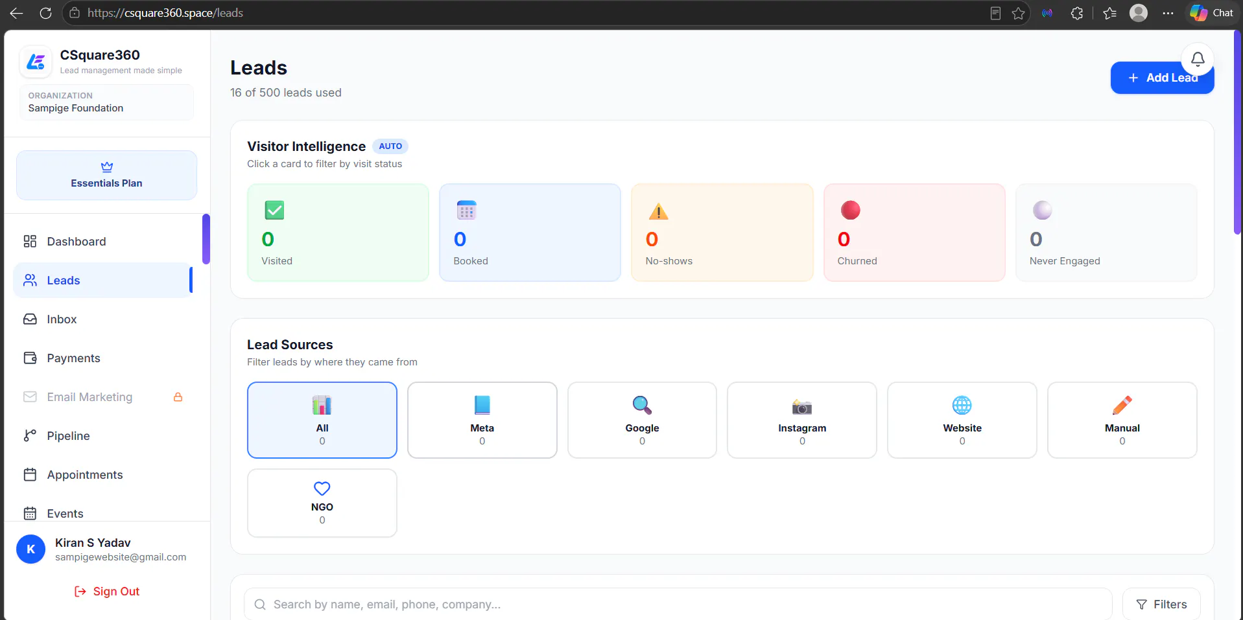Open Appointments from the sidebar
The height and width of the screenshot is (620, 1243).
pos(104,475)
